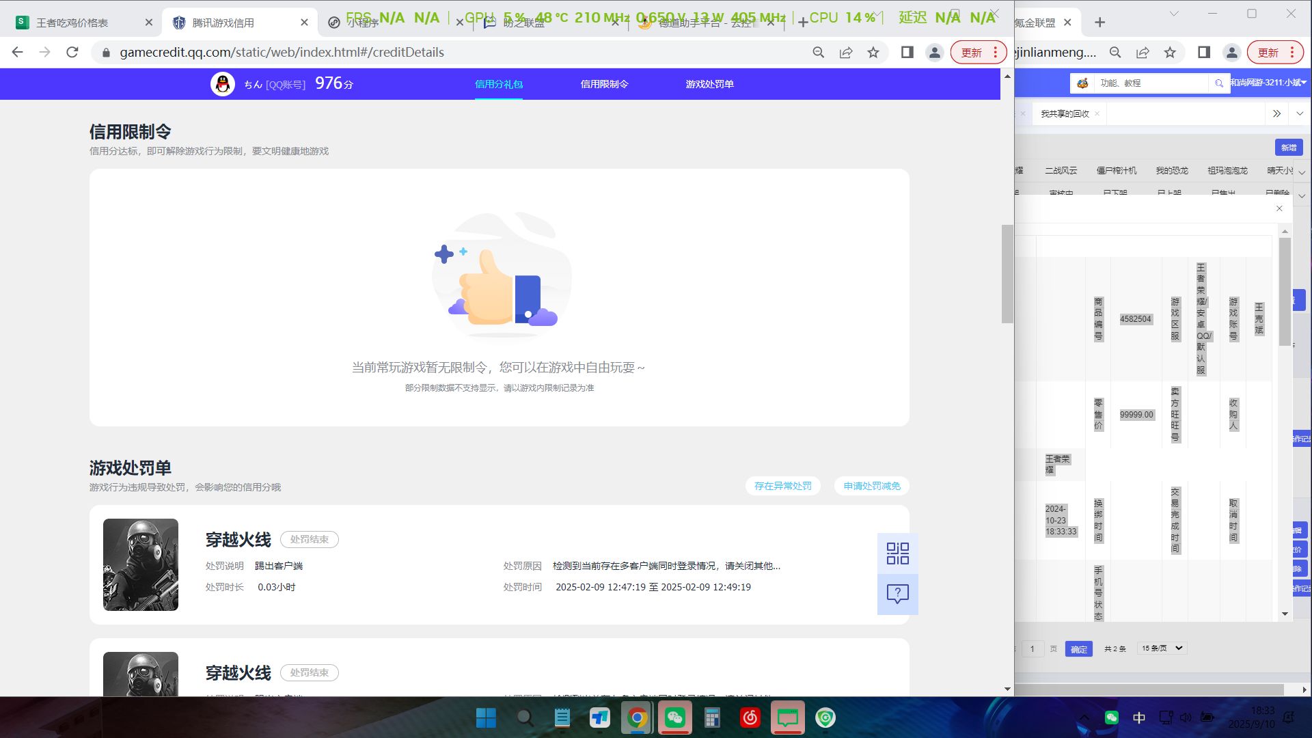1312x738 pixels.
Task: Select the 腾讯游戏信用 browser tab
Action: click(223, 23)
